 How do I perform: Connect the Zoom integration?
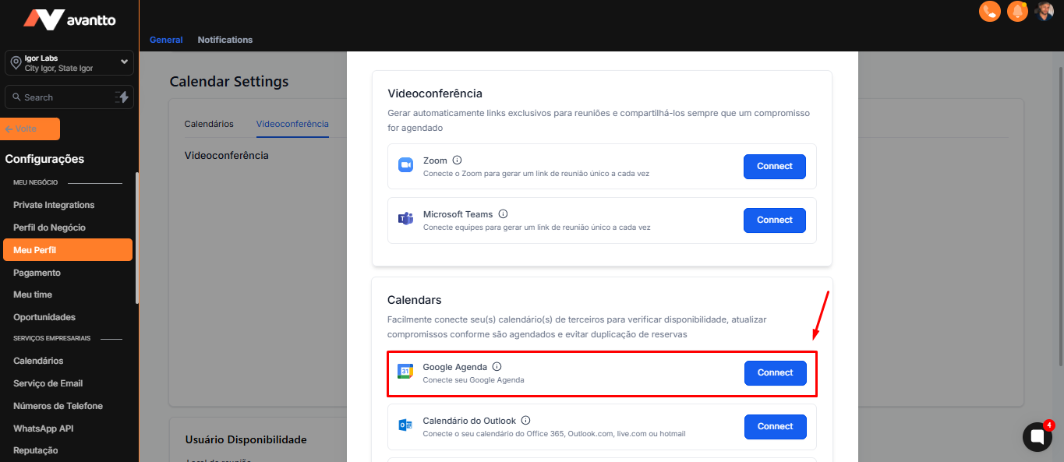[x=774, y=166]
